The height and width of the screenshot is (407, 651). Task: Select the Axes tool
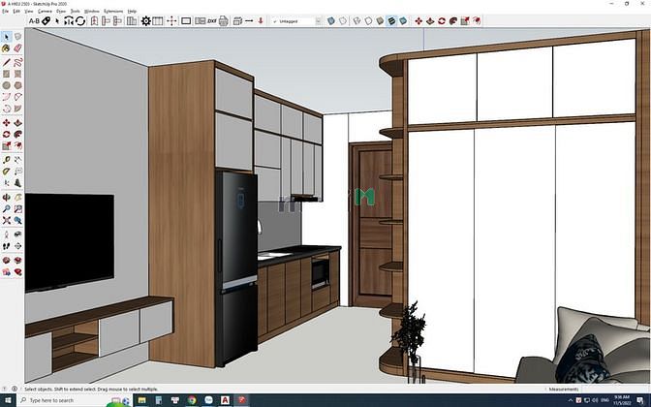click(6, 183)
